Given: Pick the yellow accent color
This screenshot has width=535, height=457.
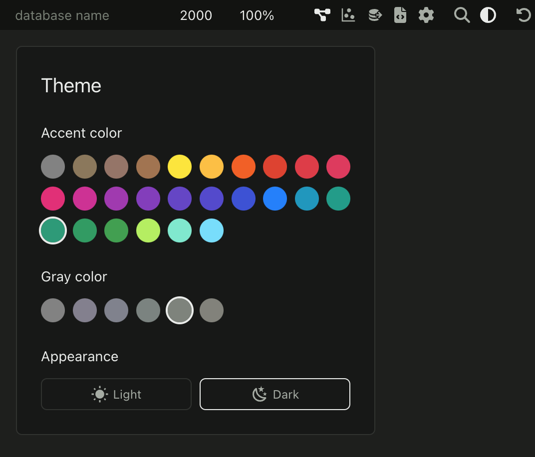Looking at the screenshot, I should click(x=180, y=167).
